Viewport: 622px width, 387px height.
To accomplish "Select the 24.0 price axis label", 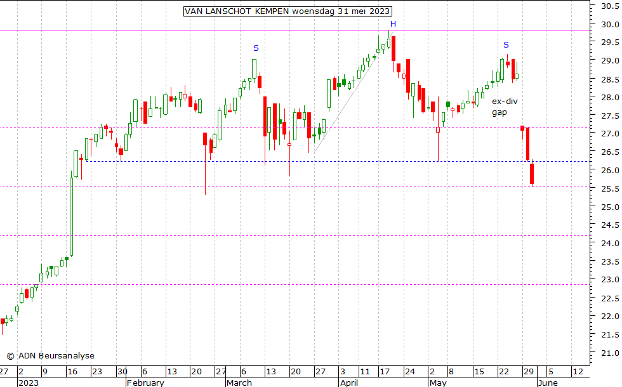I will pos(610,244).
